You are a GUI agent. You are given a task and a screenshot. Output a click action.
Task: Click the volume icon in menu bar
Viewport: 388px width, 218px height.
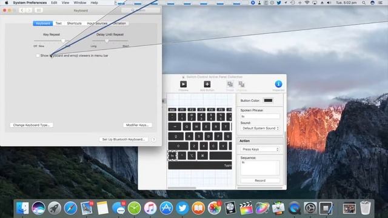[329, 2]
